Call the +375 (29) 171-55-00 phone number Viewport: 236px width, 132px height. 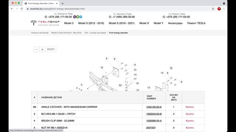click(x=178, y=17)
